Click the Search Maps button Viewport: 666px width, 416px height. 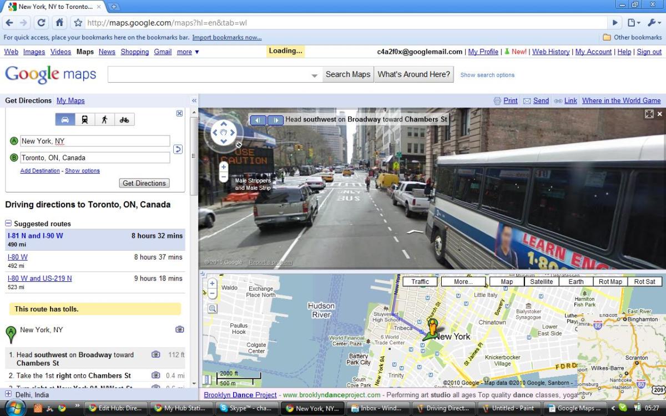[347, 74]
